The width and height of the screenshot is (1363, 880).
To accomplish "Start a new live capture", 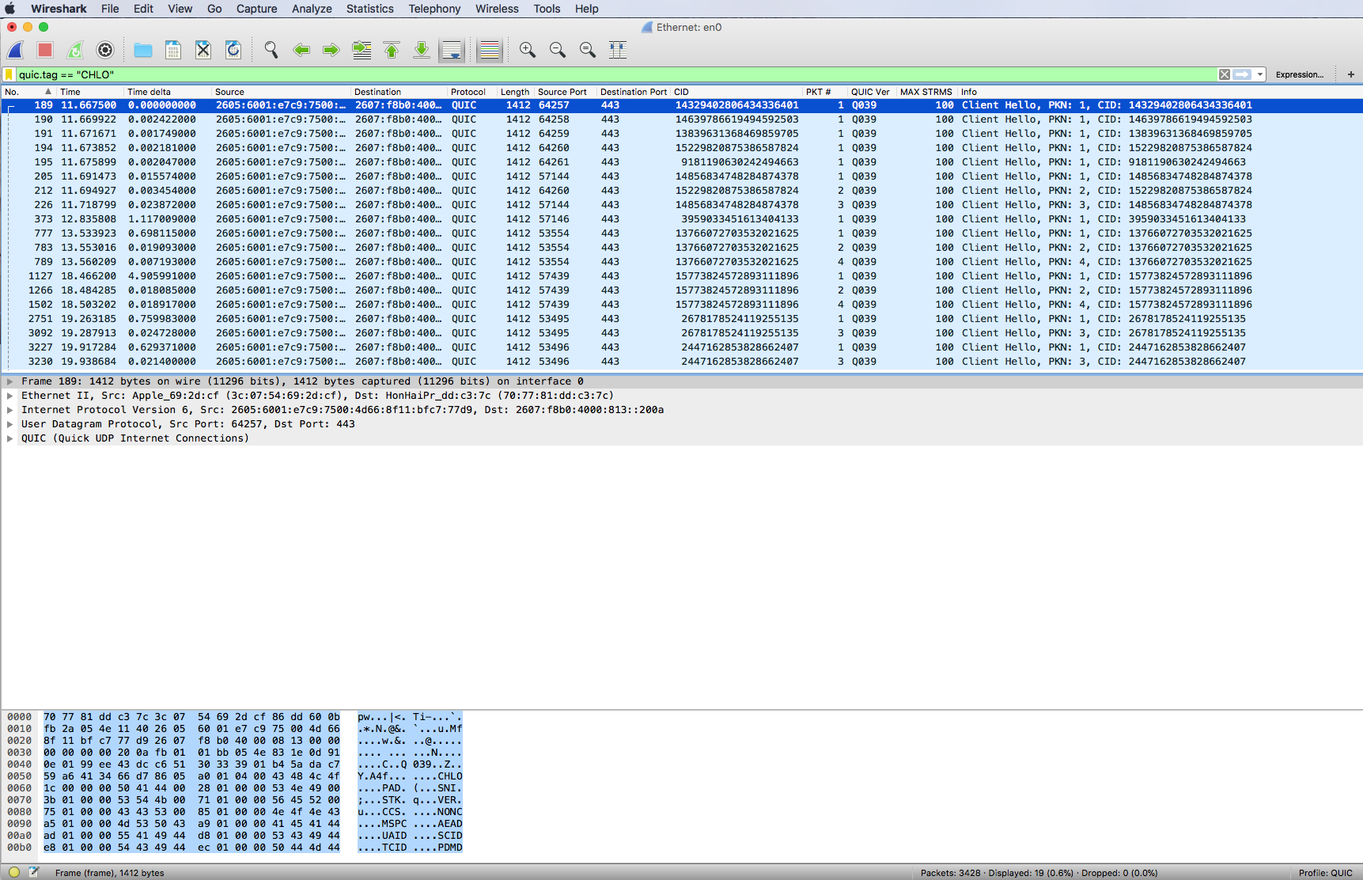I will 15,50.
